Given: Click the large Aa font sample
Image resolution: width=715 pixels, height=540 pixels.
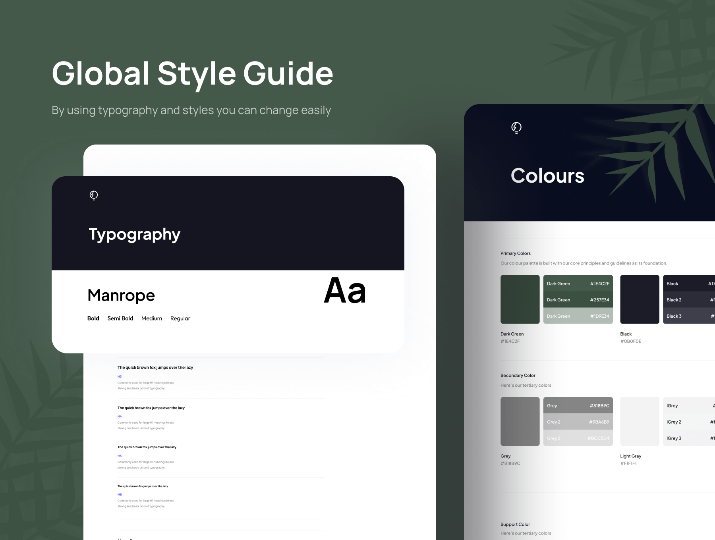Looking at the screenshot, I should (x=345, y=291).
